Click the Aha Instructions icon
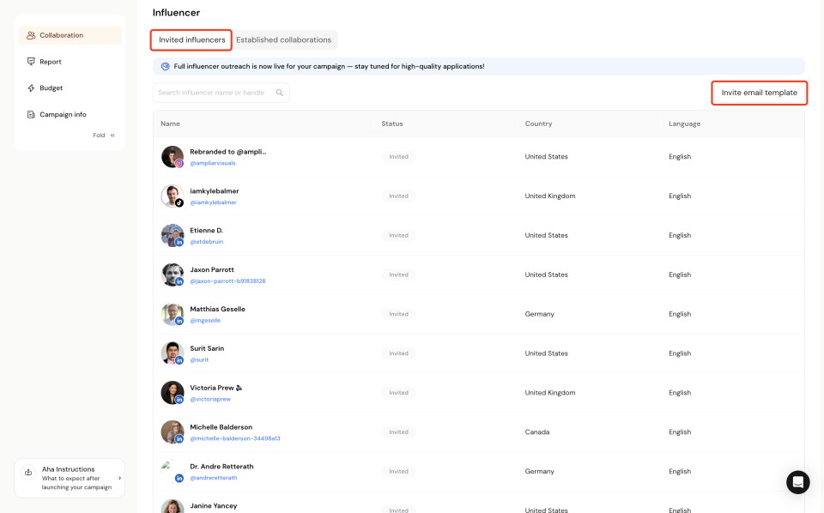Image resolution: width=824 pixels, height=513 pixels. pos(30,471)
